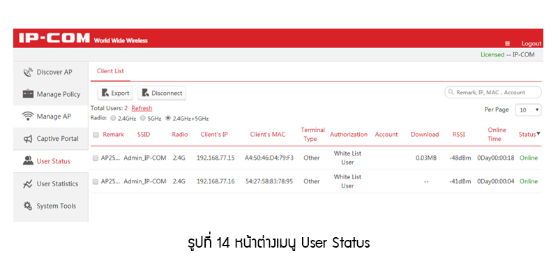The height and width of the screenshot is (279, 558).
Task: Click the User Statistics chart icon
Action: click(28, 184)
